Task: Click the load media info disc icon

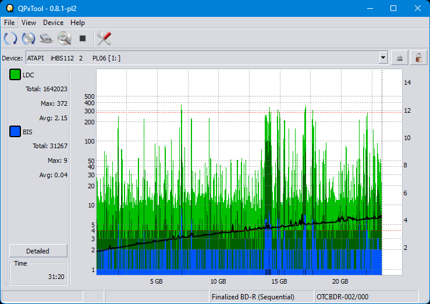Action: [x=29, y=38]
